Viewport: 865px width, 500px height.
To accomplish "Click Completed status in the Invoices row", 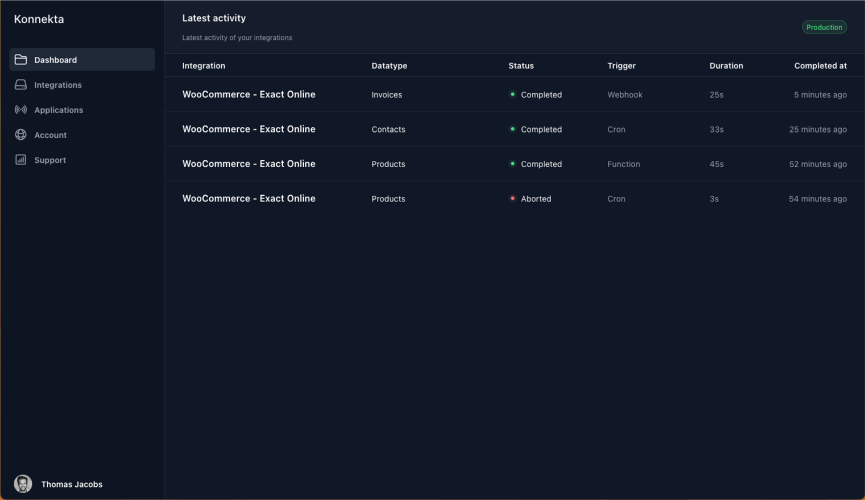I will coord(541,94).
